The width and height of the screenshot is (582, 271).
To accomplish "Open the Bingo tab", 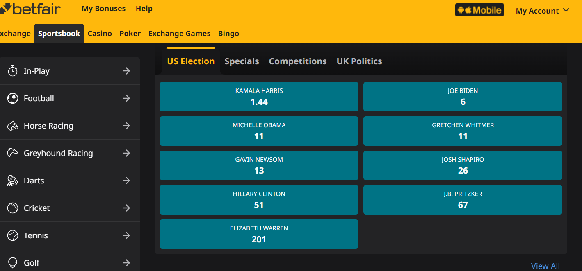I will (x=228, y=34).
